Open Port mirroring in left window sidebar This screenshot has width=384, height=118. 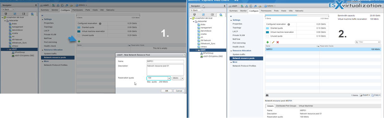(x=50, y=42)
